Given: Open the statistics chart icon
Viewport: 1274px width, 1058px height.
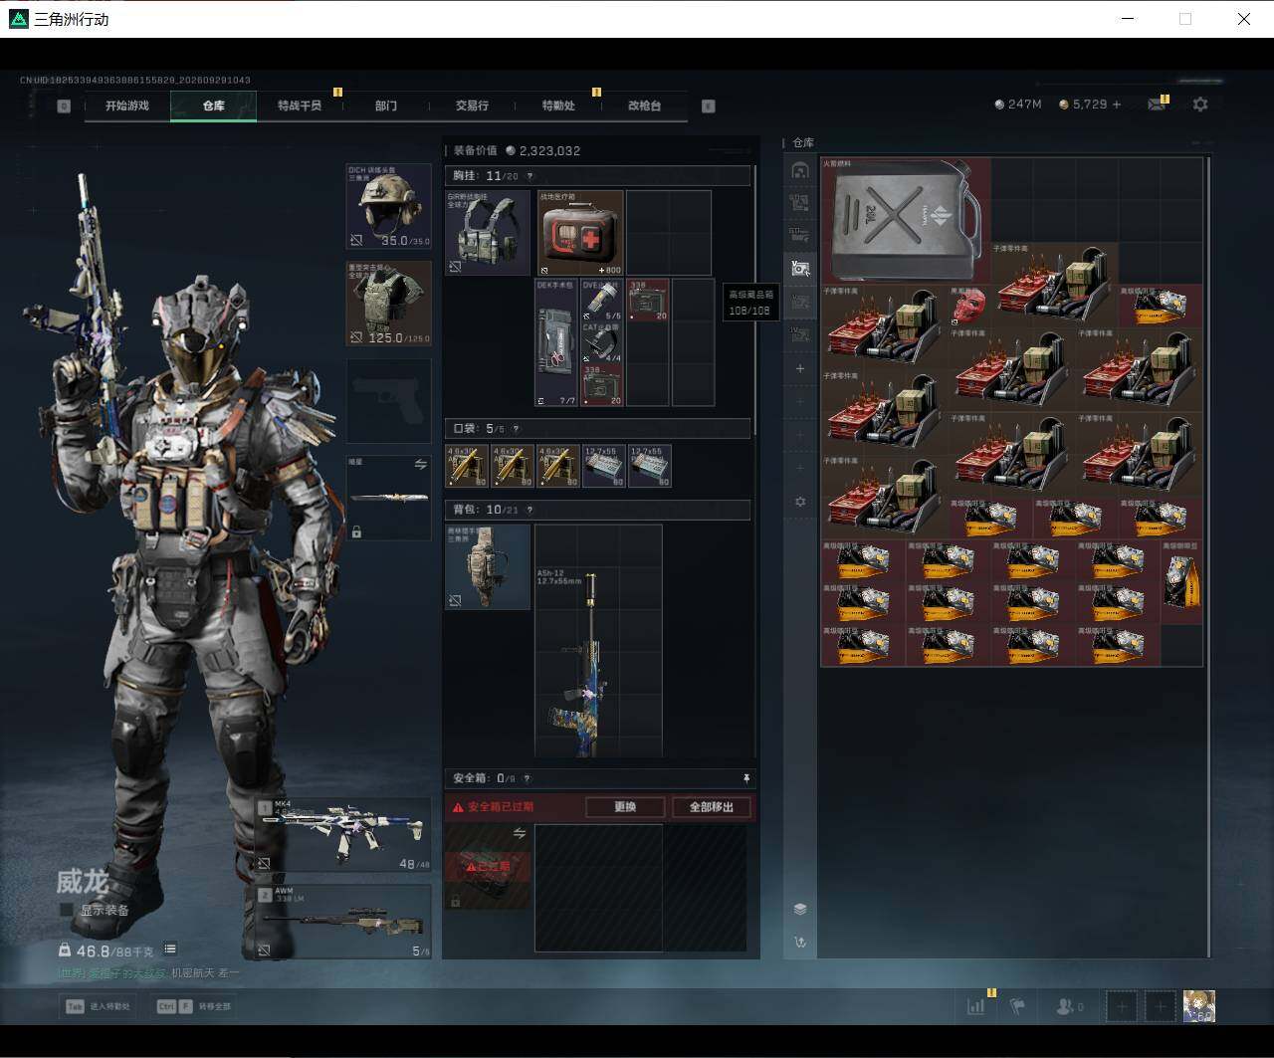Looking at the screenshot, I should 976,1006.
